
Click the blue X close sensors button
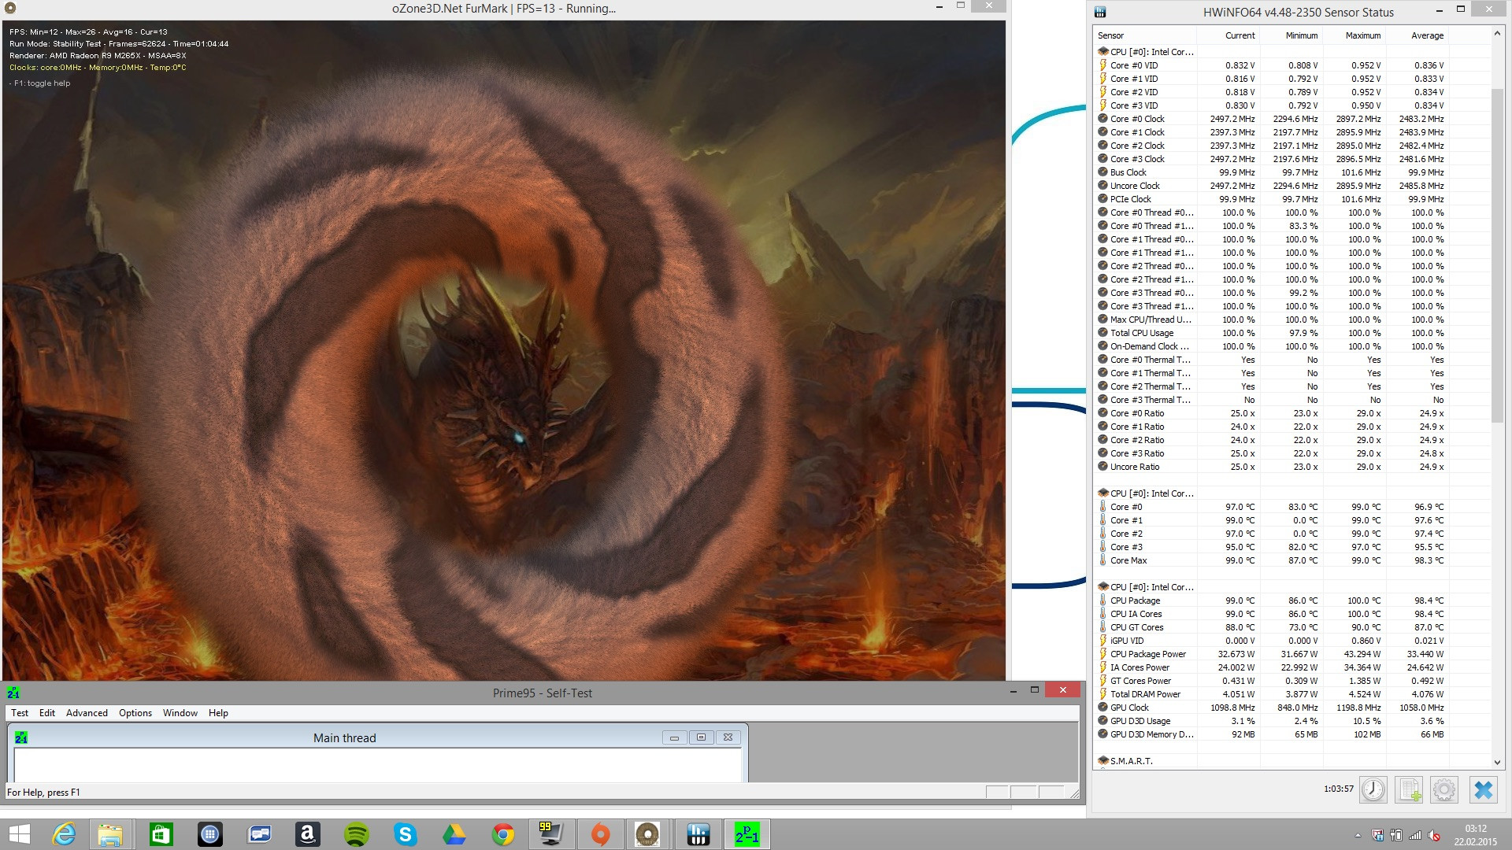pyautogui.click(x=1483, y=789)
